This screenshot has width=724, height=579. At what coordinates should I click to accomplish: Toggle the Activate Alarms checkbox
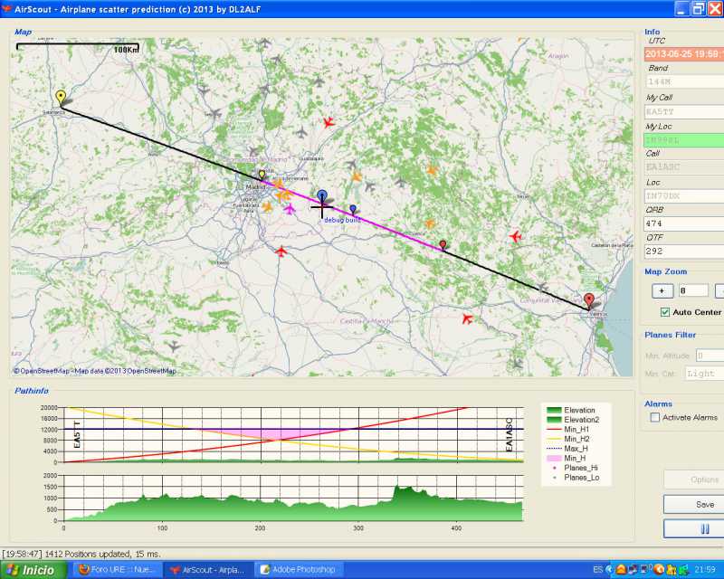[655, 418]
